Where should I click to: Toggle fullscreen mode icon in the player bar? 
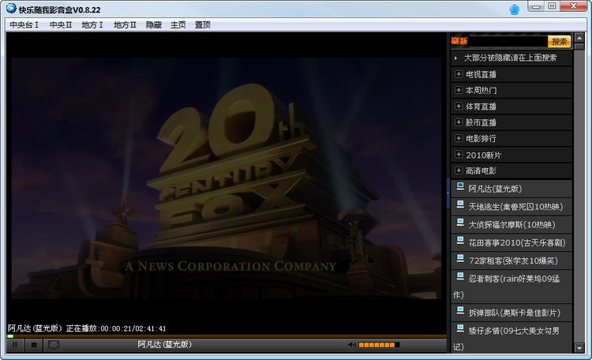tap(54, 344)
